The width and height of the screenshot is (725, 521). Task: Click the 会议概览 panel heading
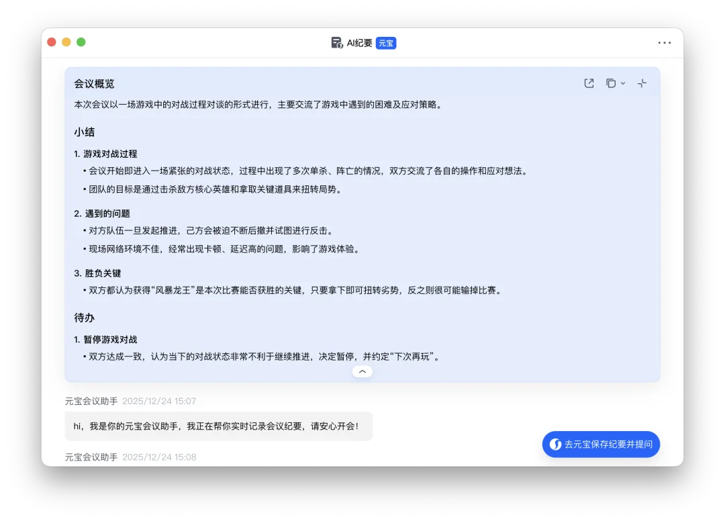click(x=94, y=83)
